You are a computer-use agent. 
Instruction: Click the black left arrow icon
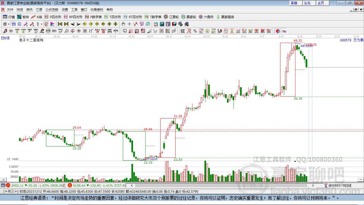[x=73, y=24]
